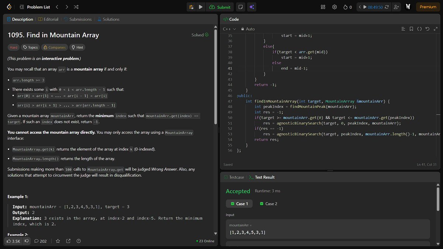
Task: Click the 'Ln 41, Col 31' status
Action: [427, 165]
